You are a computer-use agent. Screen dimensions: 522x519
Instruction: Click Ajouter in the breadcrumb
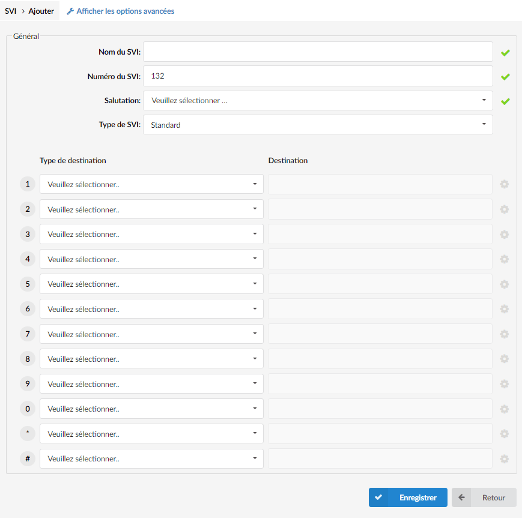[41, 11]
